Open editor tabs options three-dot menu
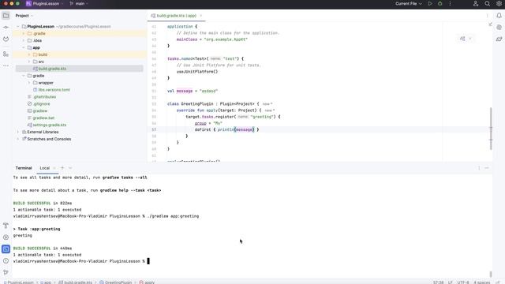This screenshot has height=284, width=505. click(487, 16)
